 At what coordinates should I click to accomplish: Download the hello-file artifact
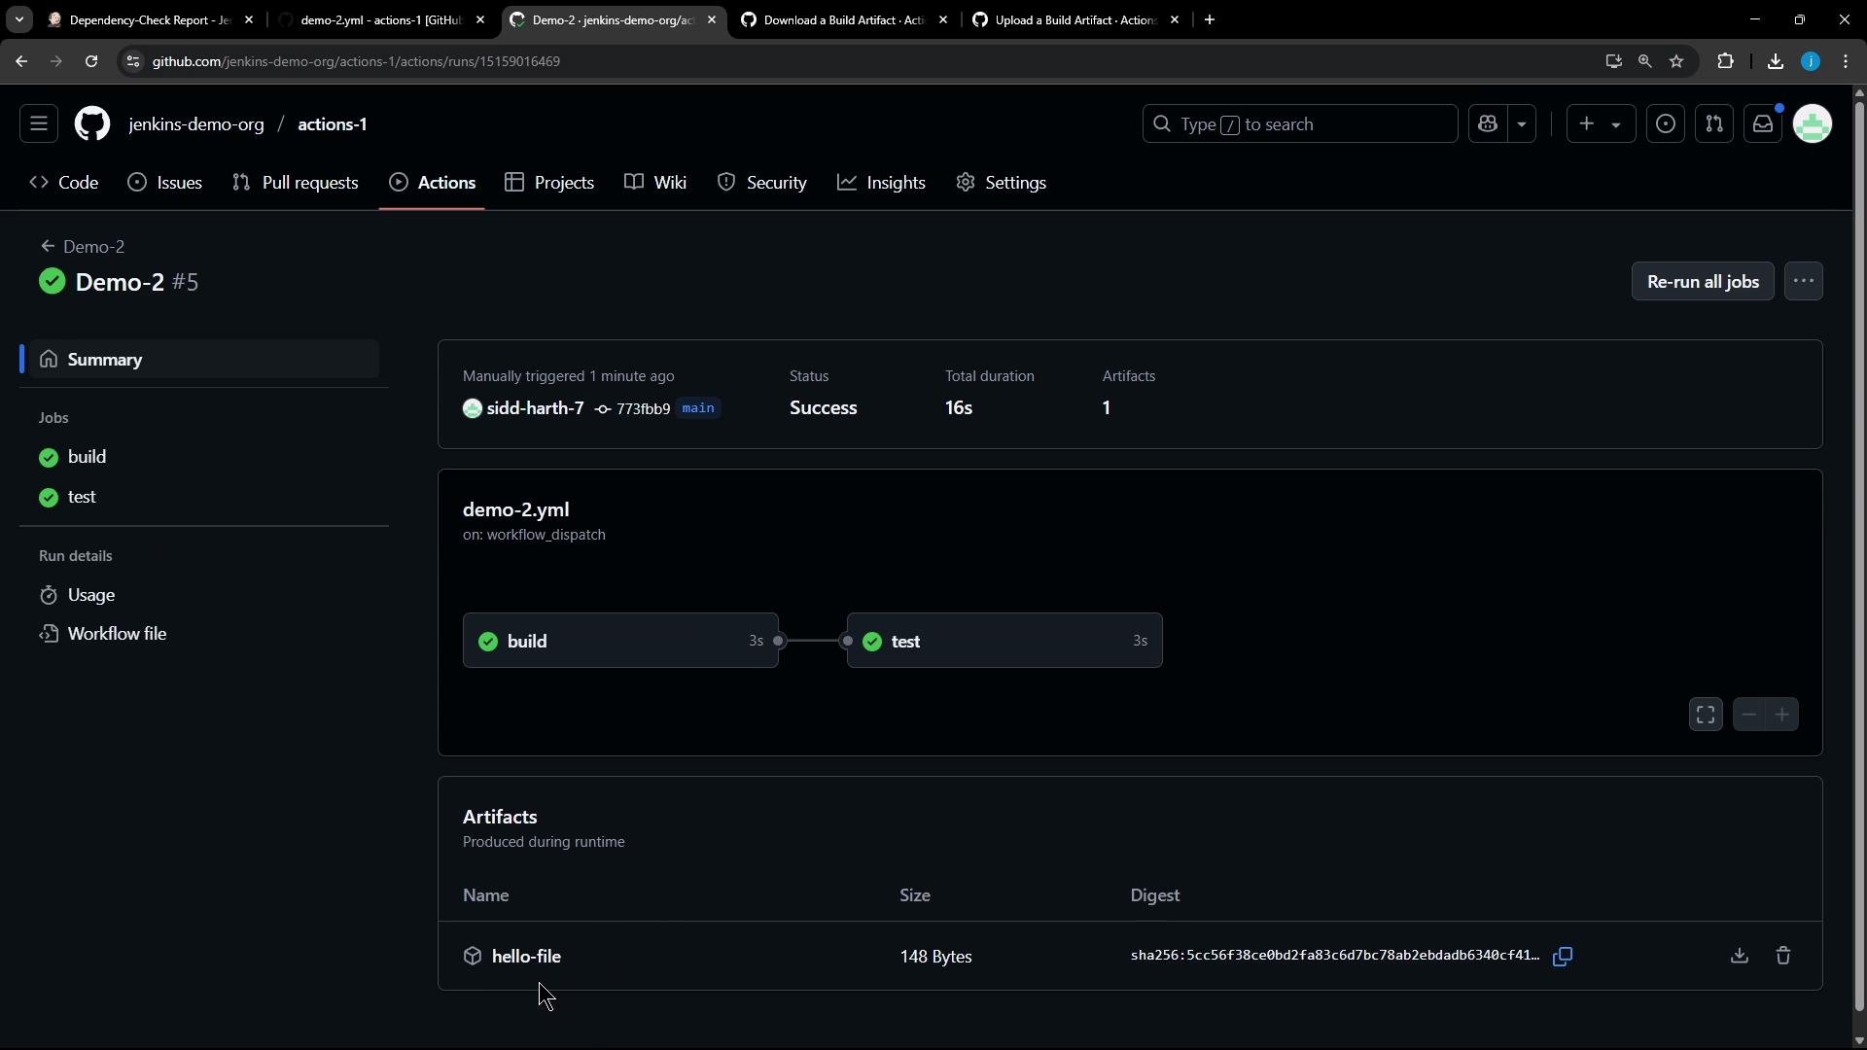click(1740, 957)
